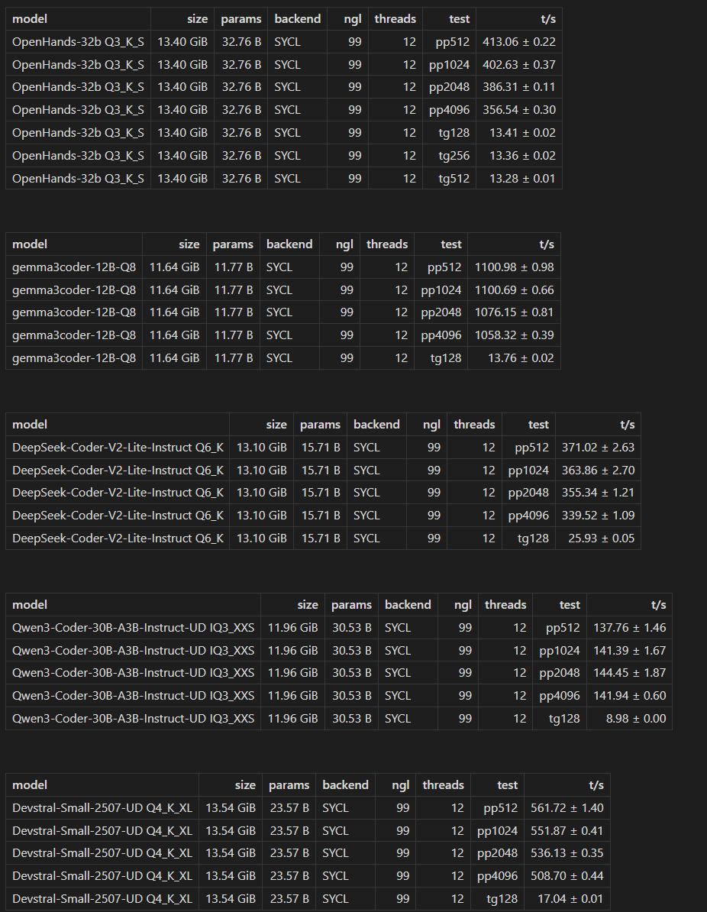This screenshot has width=707, height=912.
Task: Select the 13.76 ± 0.02 value
Action: pyautogui.click(x=521, y=357)
